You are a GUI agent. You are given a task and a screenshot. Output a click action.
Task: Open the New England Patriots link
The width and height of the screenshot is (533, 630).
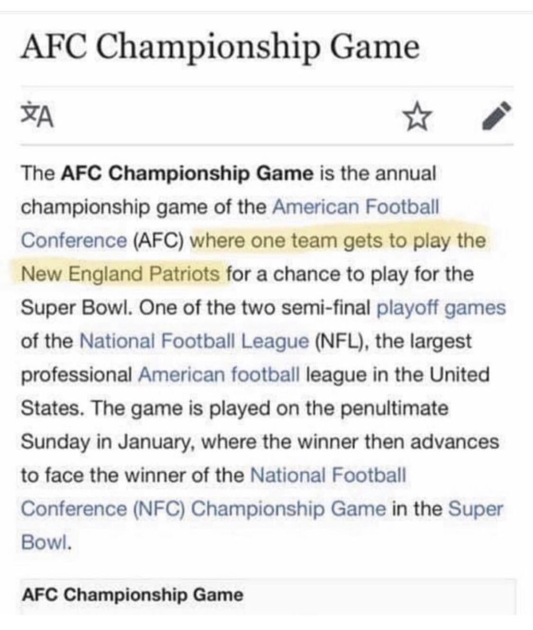click(121, 274)
